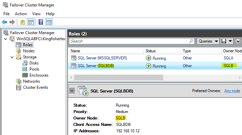Click the save query floppy disk icon
This screenshot has width=242, height=135.
click(224, 41)
